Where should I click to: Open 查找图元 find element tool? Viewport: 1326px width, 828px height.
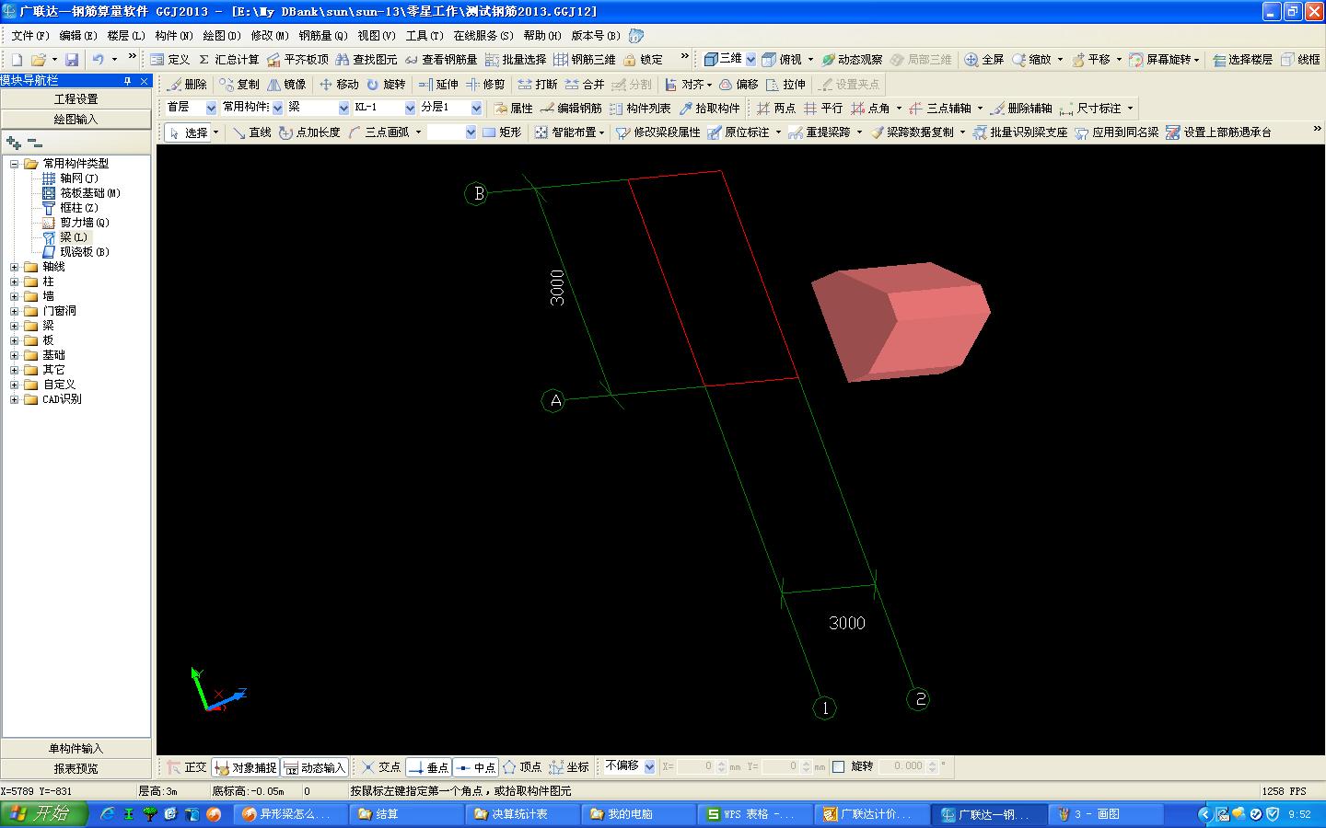coord(366,59)
